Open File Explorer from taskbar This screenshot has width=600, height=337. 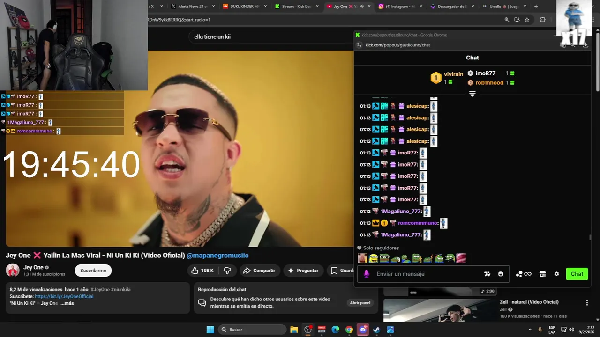click(294, 330)
